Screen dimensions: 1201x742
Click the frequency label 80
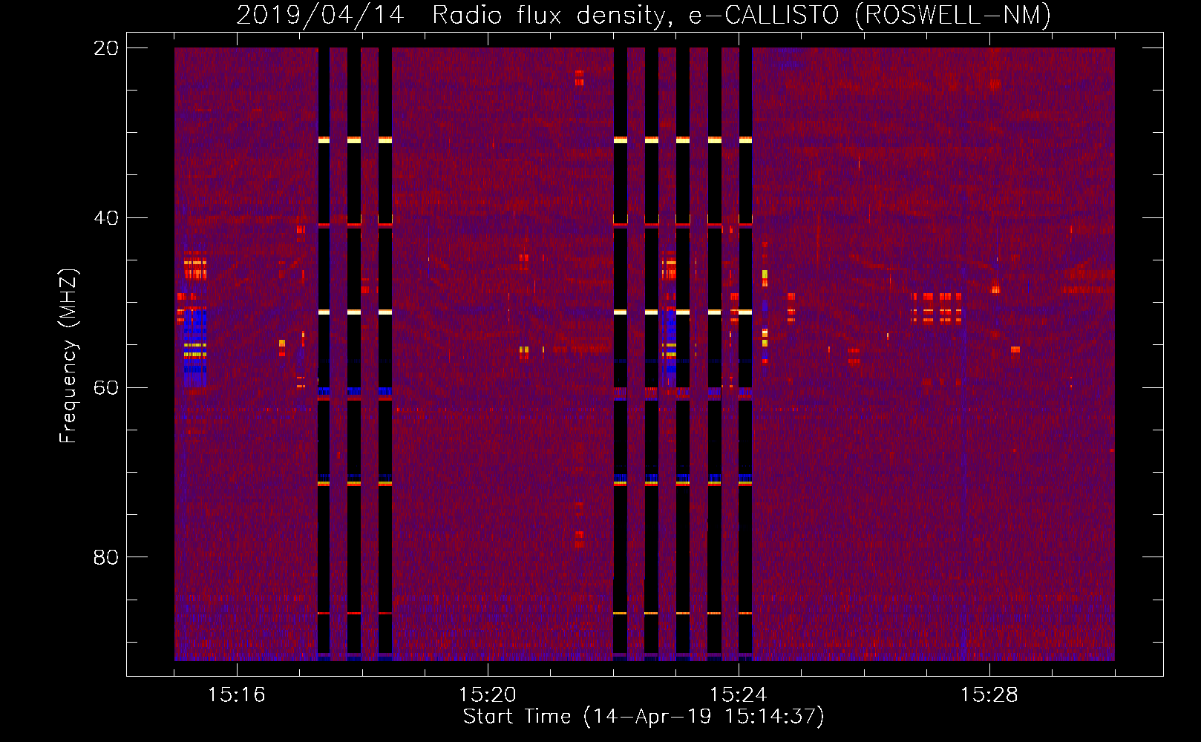[106, 557]
